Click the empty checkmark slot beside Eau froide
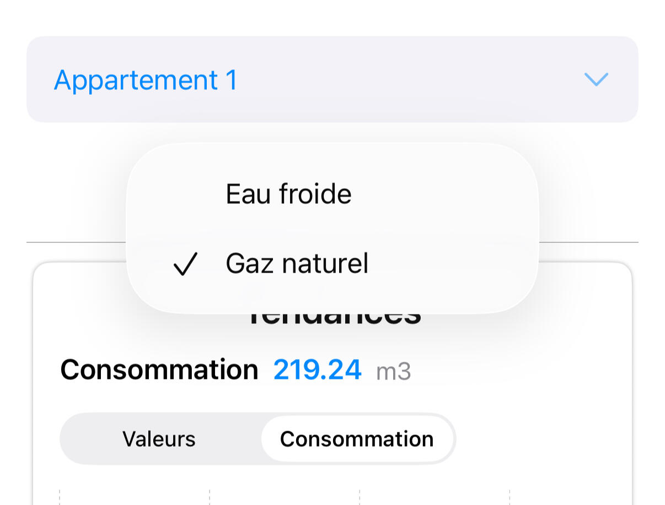 (x=185, y=194)
